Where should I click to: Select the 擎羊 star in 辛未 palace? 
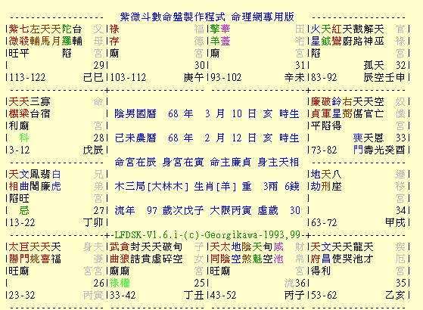(215, 35)
